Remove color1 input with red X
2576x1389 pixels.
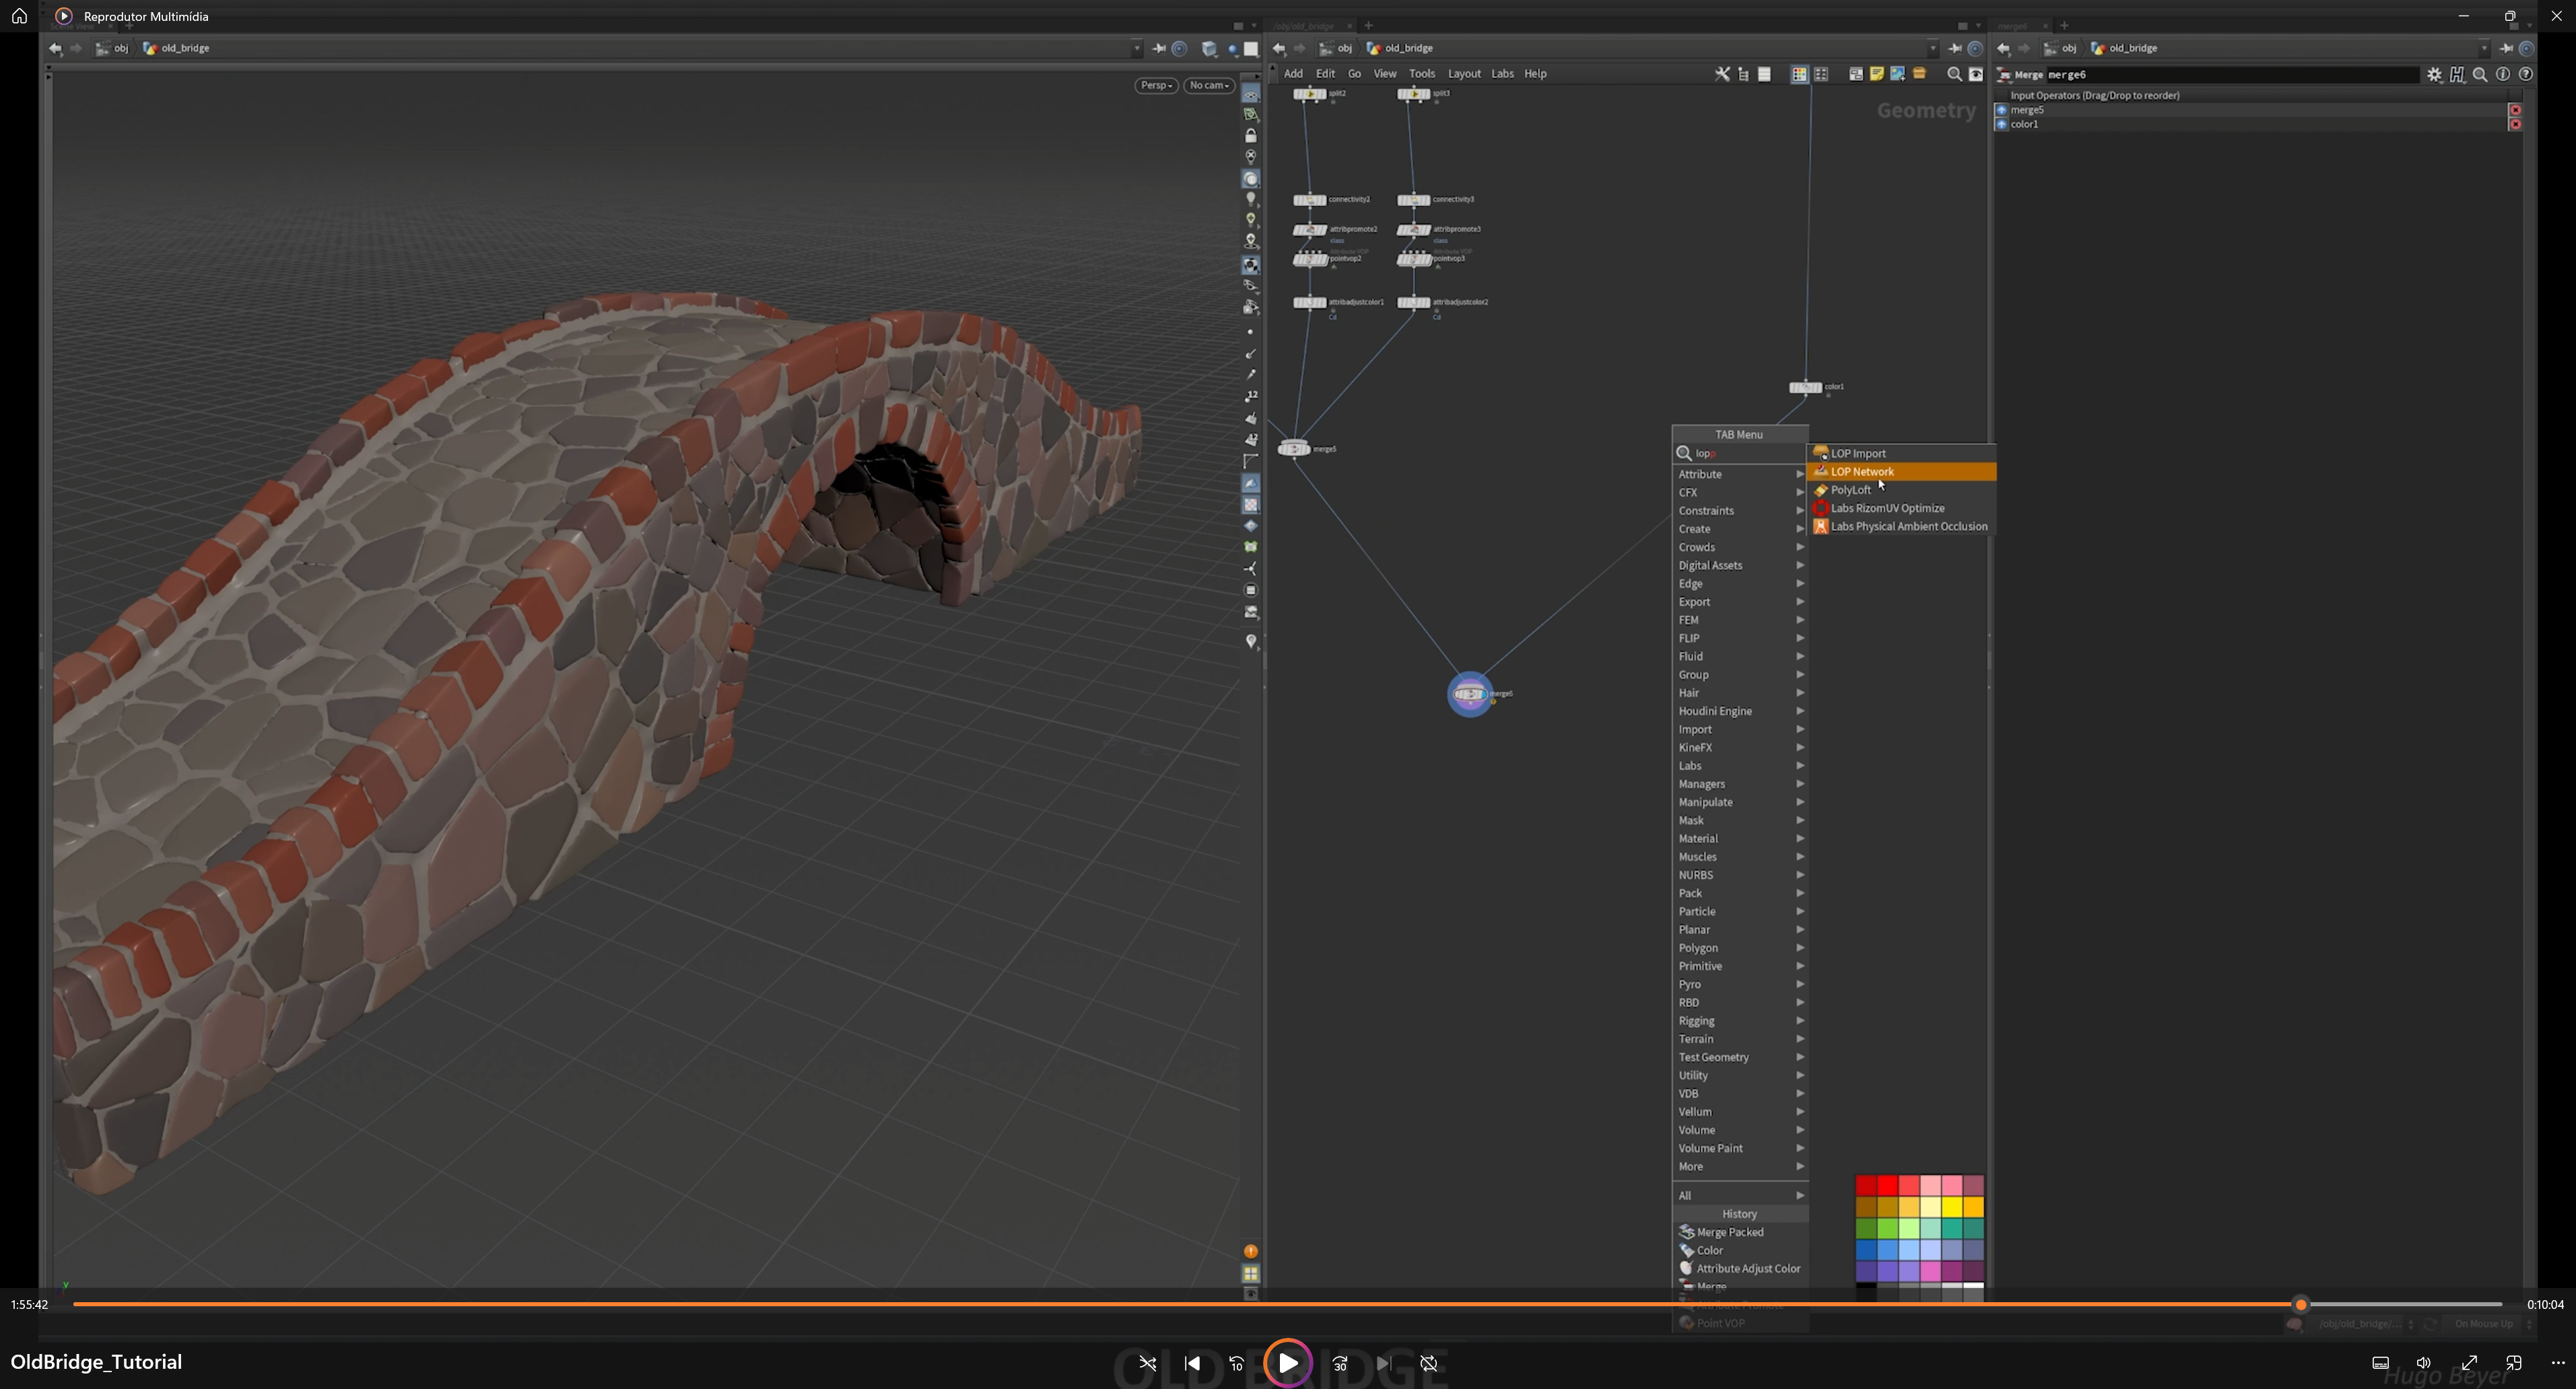pos(2515,125)
